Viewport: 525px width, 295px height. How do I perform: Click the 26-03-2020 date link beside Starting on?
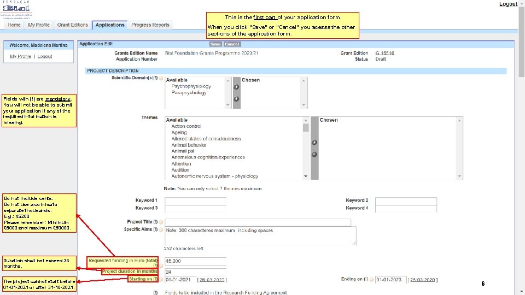coord(212,280)
